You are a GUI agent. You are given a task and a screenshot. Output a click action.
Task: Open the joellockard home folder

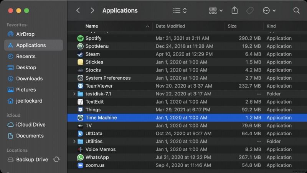coord(33,101)
